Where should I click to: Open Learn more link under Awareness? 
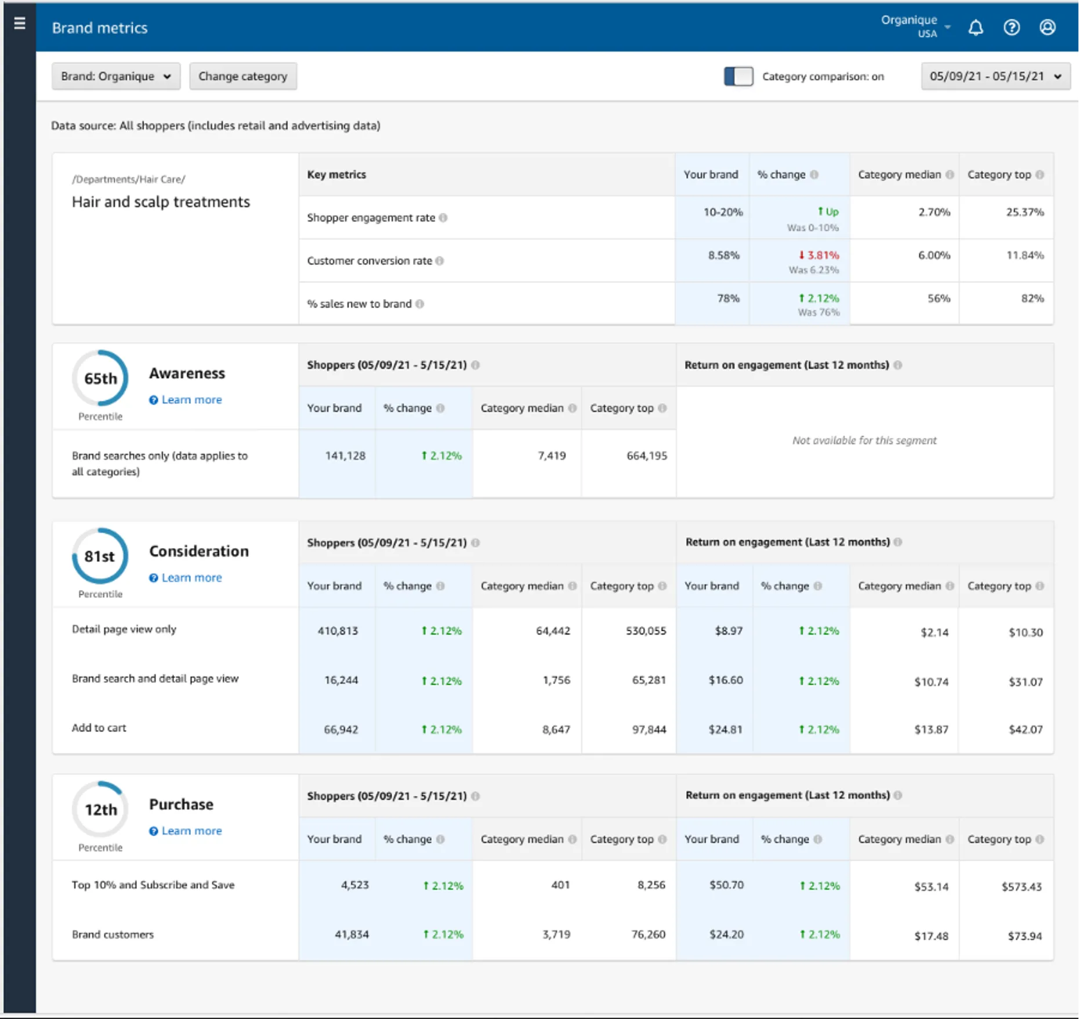pos(191,400)
